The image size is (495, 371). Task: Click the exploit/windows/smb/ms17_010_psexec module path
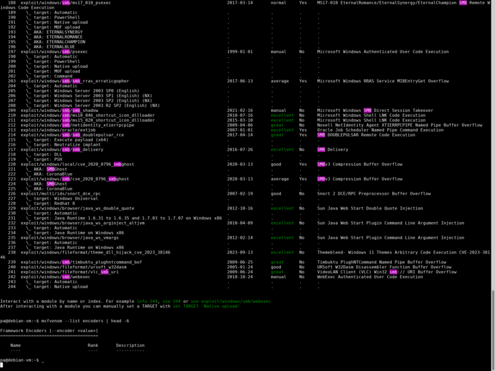point(66,2)
